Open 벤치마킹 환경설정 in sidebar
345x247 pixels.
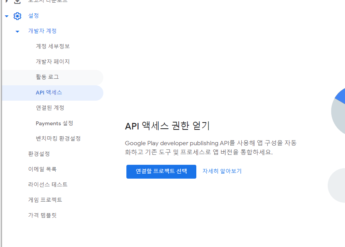pyautogui.click(x=58, y=138)
